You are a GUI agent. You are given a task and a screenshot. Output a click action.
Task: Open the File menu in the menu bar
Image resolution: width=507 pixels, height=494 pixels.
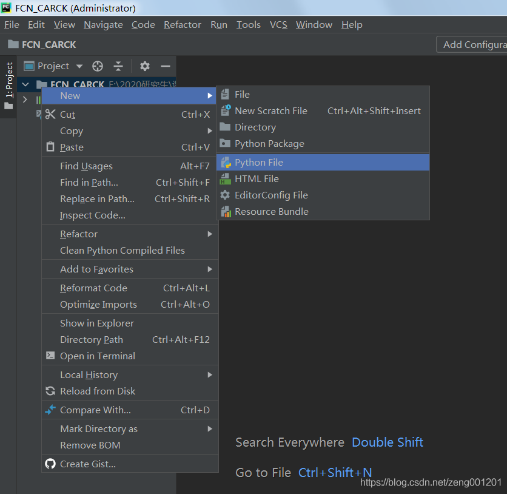coord(12,25)
